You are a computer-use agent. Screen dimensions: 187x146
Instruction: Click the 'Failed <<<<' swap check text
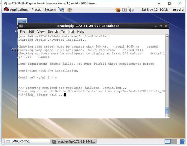[x=133, y=50]
